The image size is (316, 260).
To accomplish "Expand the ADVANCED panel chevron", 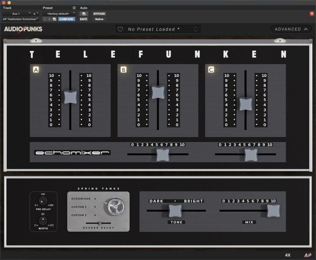I will (x=306, y=29).
